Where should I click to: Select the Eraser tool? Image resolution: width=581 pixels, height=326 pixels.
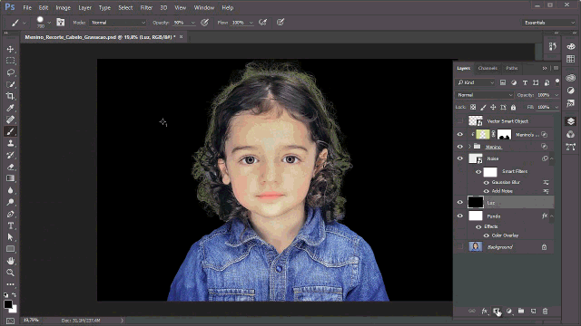(10, 167)
